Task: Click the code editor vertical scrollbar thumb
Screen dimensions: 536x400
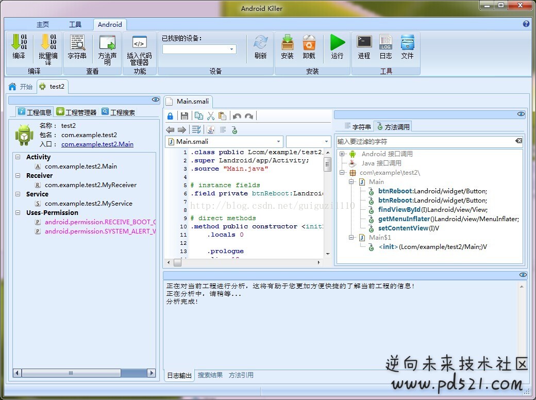Action: pos(327,164)
